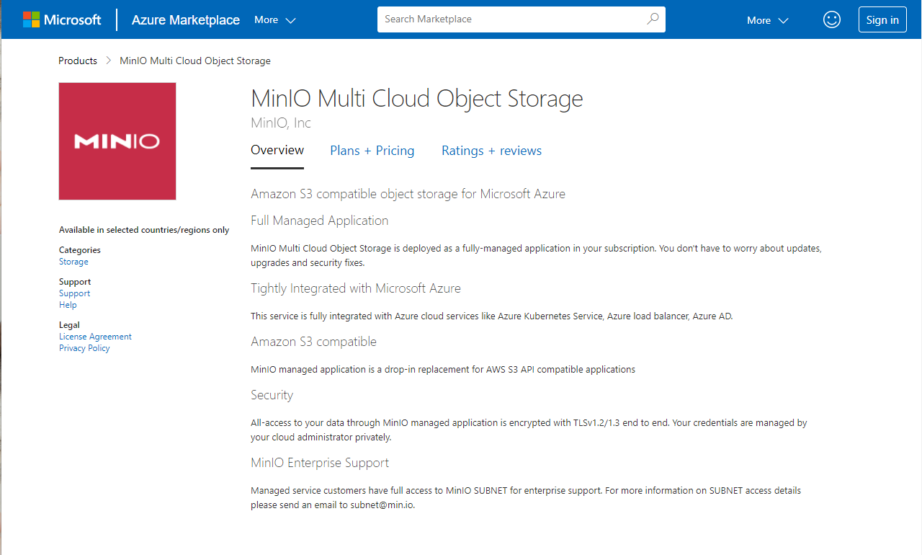Viewport: 922px width, 555px height.
Task: Expand the left More dropdown menu
Action: coord(275,20)
